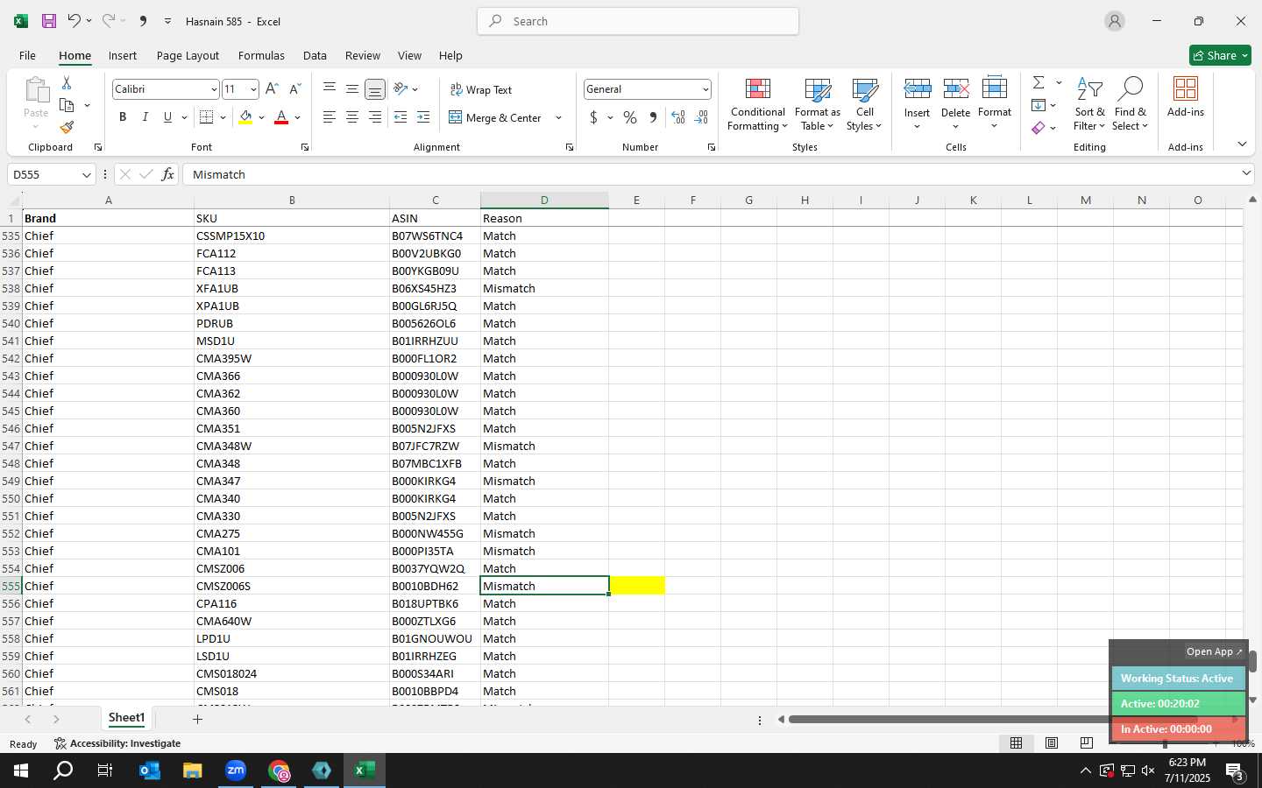Open the Calibri font name dropdown
1262x788 pixels.
[213, 89]
